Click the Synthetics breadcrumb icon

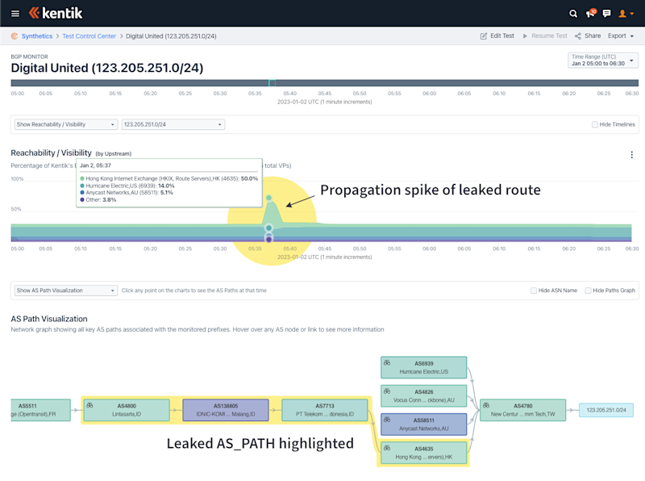tap(15, 36)
